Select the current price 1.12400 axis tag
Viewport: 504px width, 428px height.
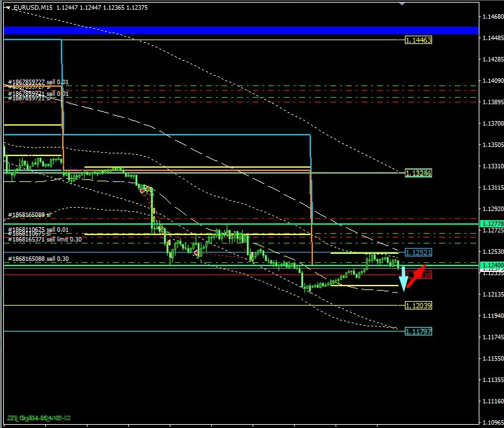[491, 265]
